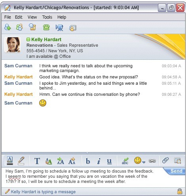186x196 pixels.
Task: Collapse the message pane with divider arrow
Action: coord(87,153)
